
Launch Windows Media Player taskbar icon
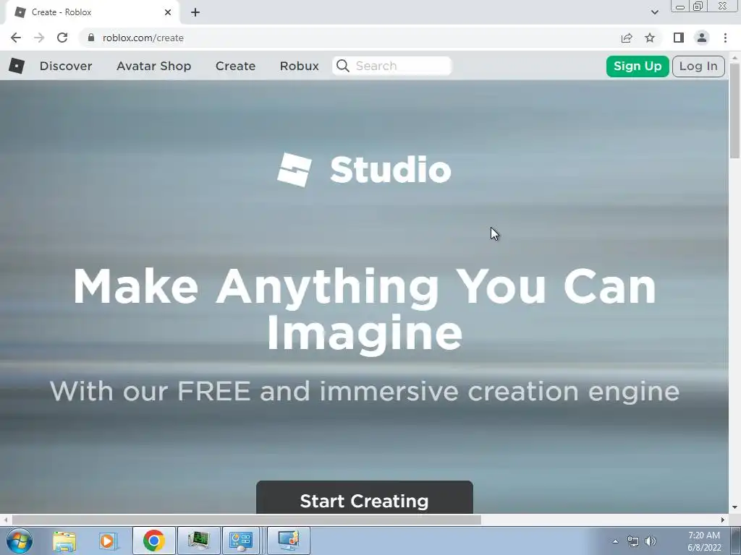[107, 541]
